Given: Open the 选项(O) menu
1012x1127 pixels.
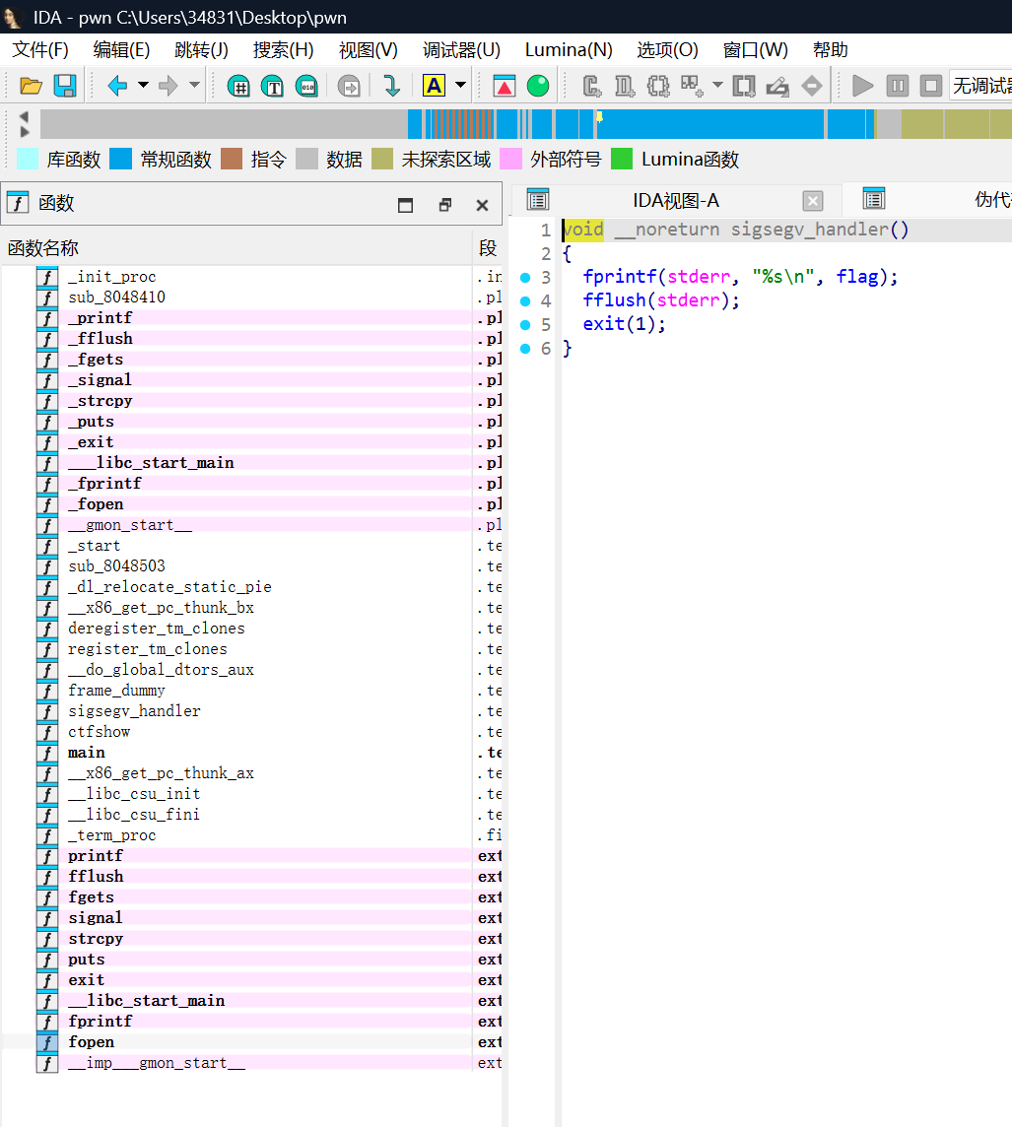Looking at the screenshot, I should click(667, 50).
